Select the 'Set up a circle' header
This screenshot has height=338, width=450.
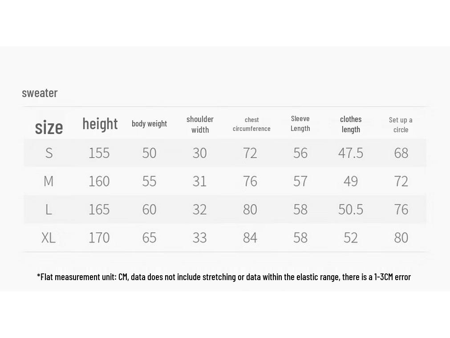tap(401, 125)
